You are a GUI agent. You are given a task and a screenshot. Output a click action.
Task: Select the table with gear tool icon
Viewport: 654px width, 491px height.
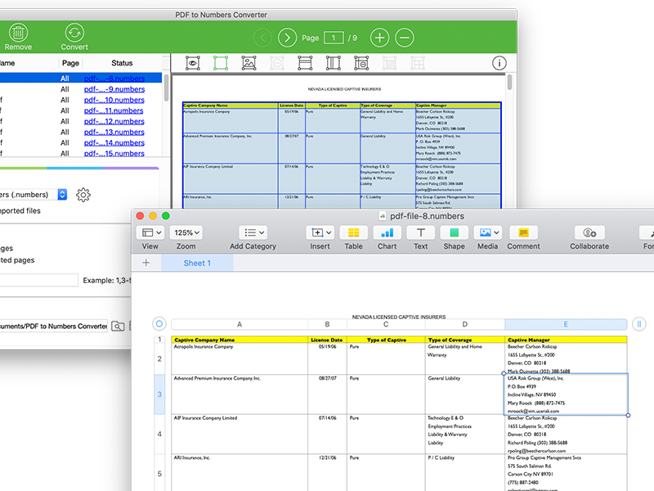click(x=361, y=63)
